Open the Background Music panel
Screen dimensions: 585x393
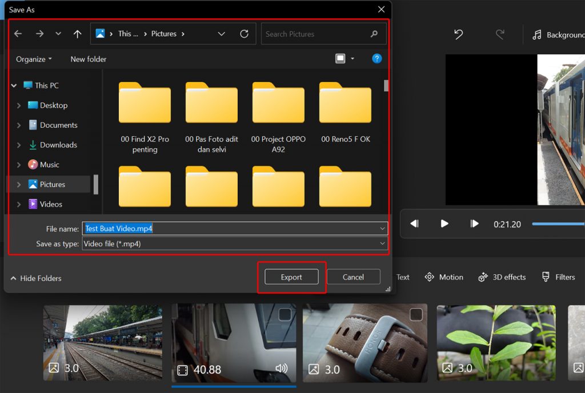pos(557,34)
